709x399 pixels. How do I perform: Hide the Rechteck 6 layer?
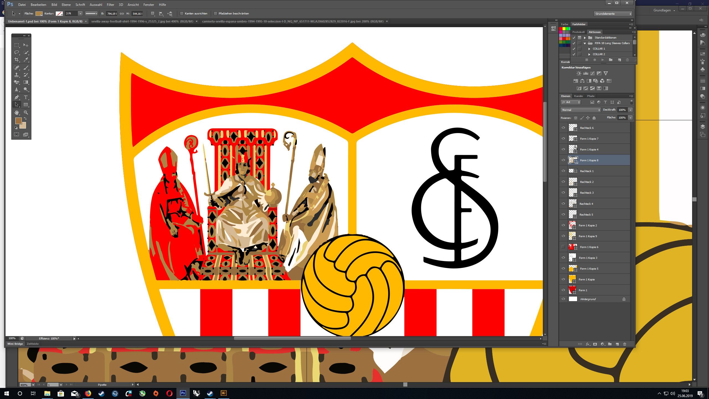563,128
